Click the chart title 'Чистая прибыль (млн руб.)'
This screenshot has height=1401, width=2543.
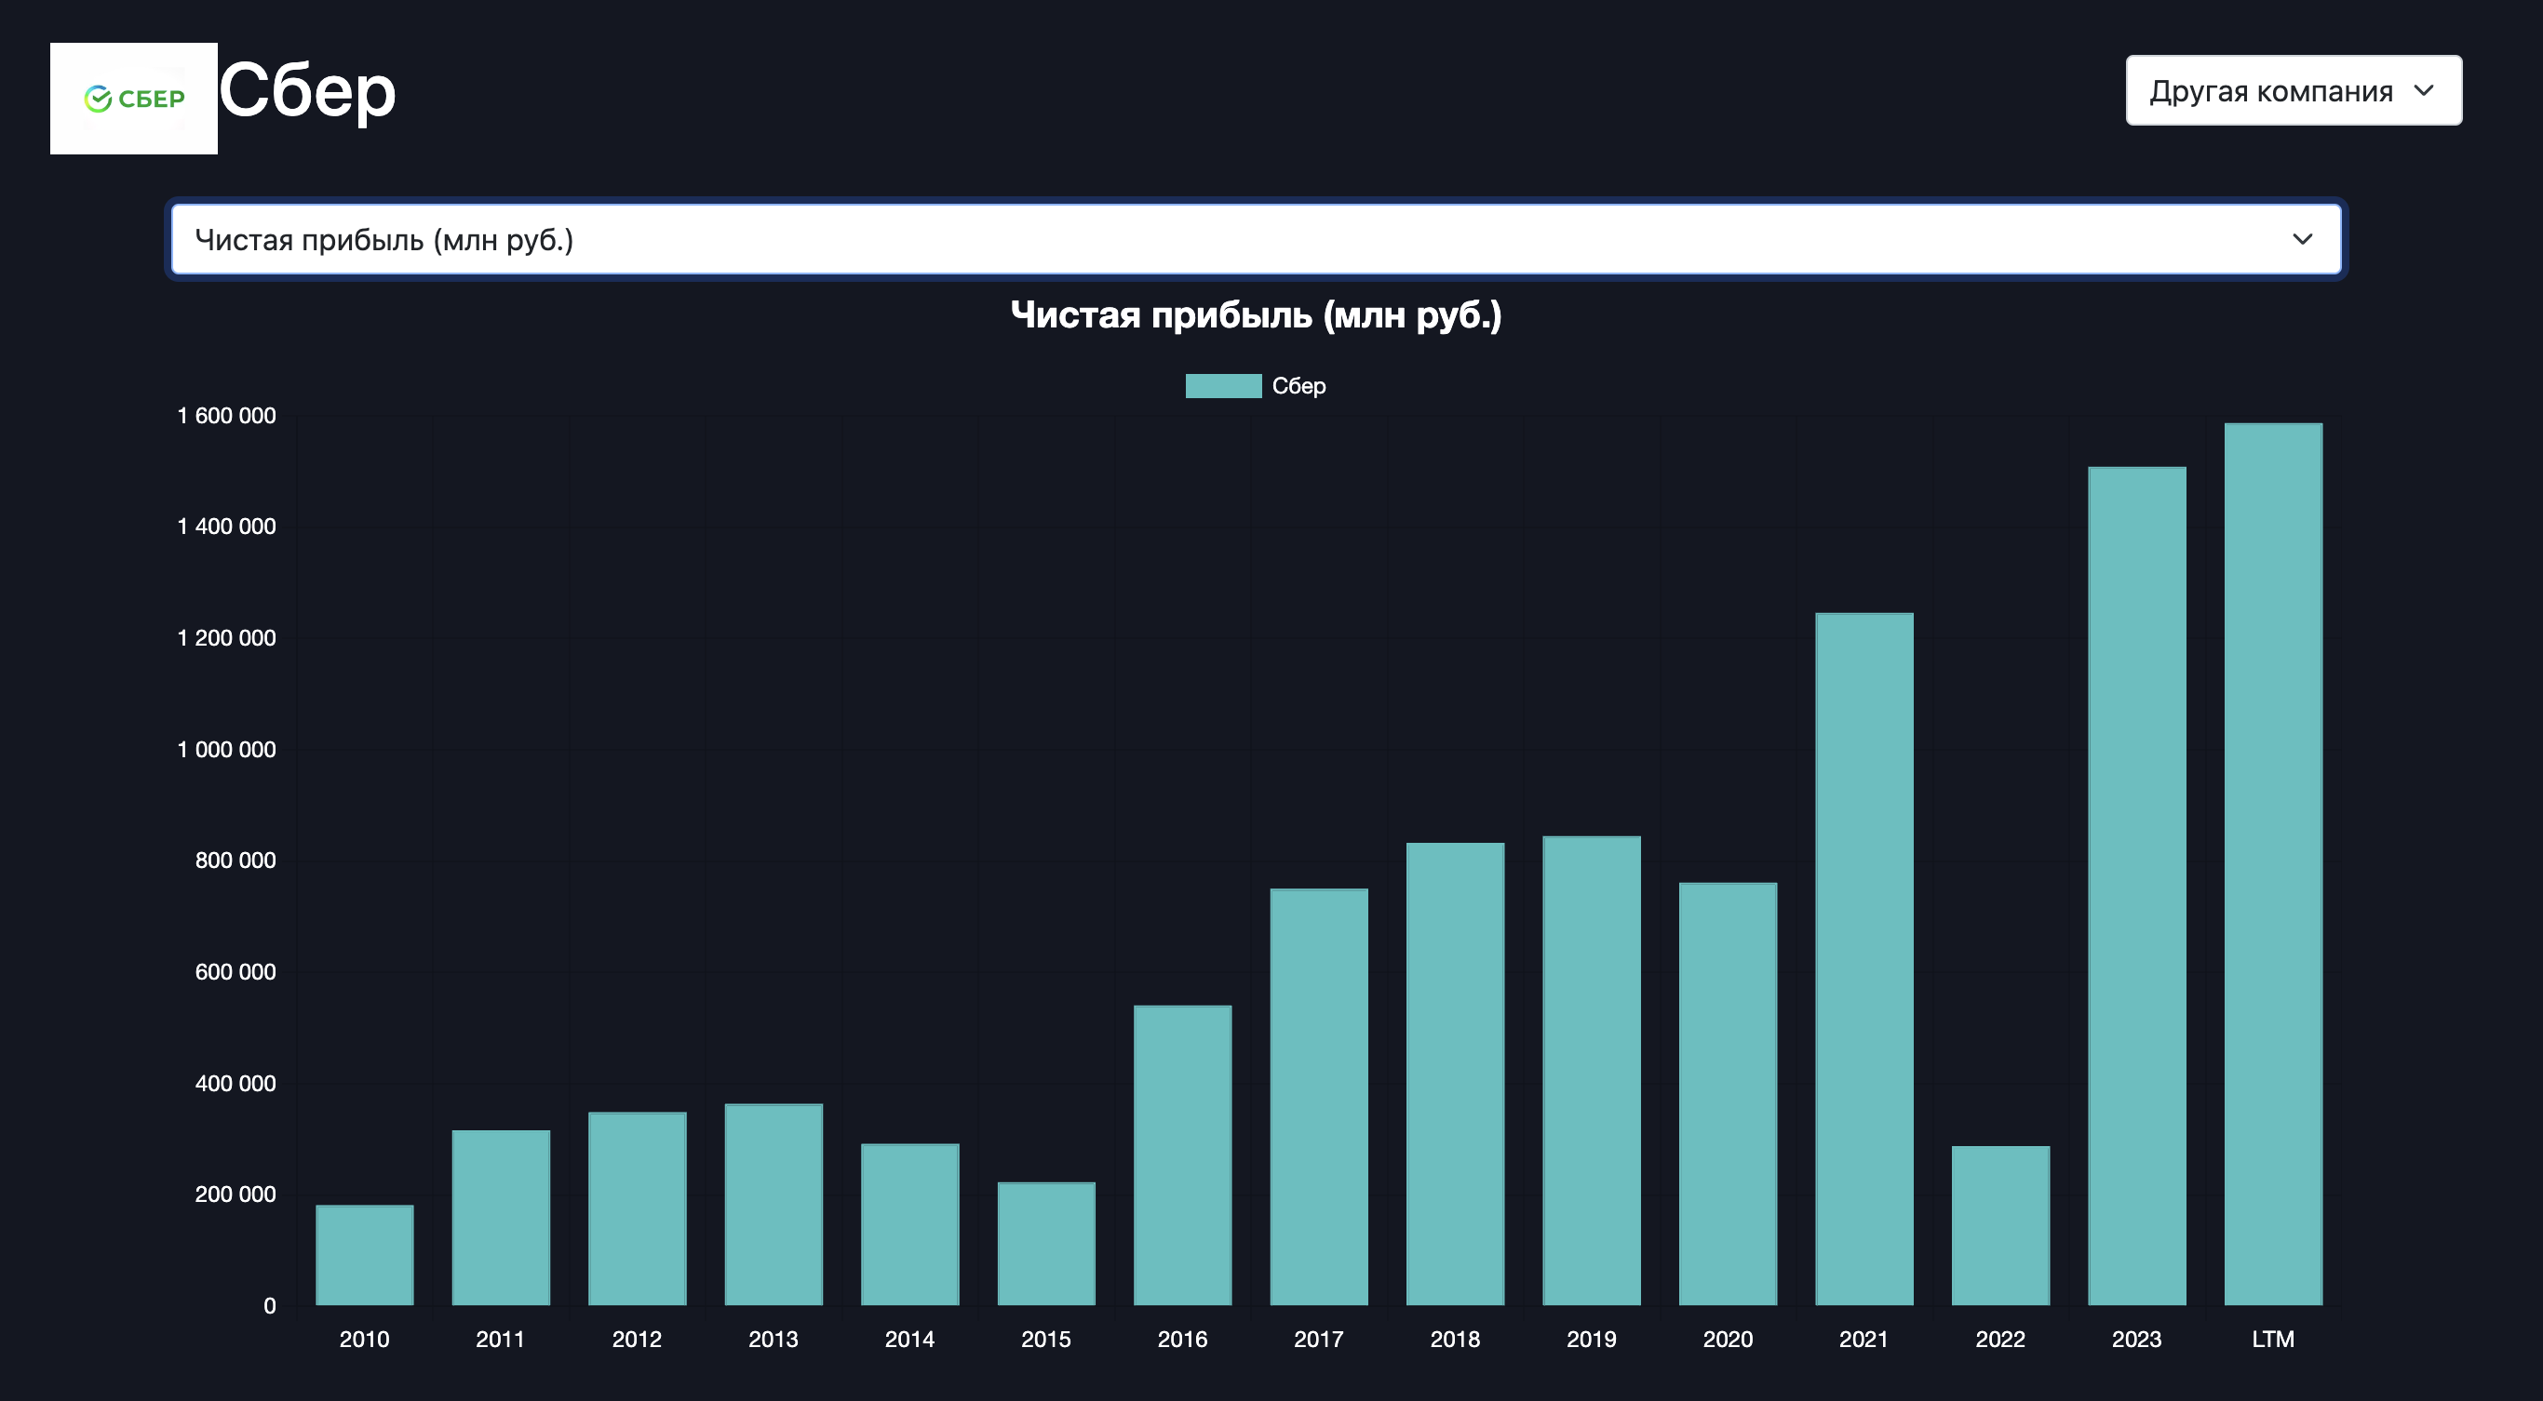1255,314
